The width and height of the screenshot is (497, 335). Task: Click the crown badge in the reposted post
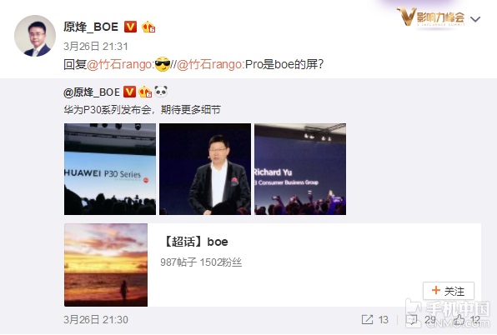click(x=145, y=92)
